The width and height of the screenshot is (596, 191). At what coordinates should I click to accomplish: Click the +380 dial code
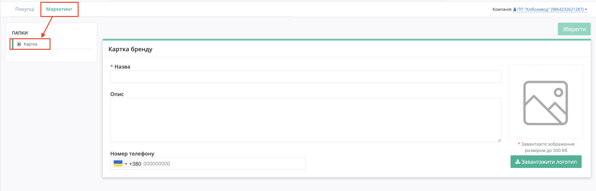tap(135, 164)
